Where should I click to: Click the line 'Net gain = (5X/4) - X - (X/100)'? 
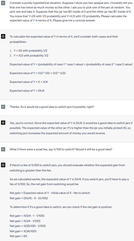(x=29, y=198)
